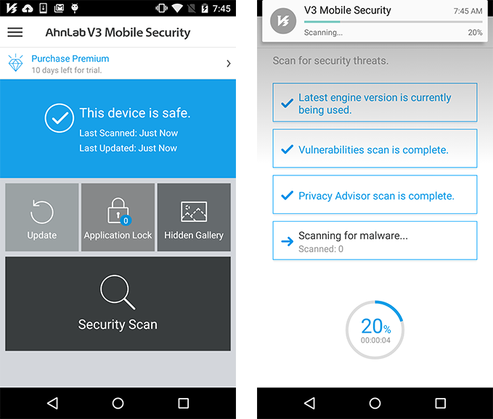Tap the Android Home button on left phone

coord(118,403)
